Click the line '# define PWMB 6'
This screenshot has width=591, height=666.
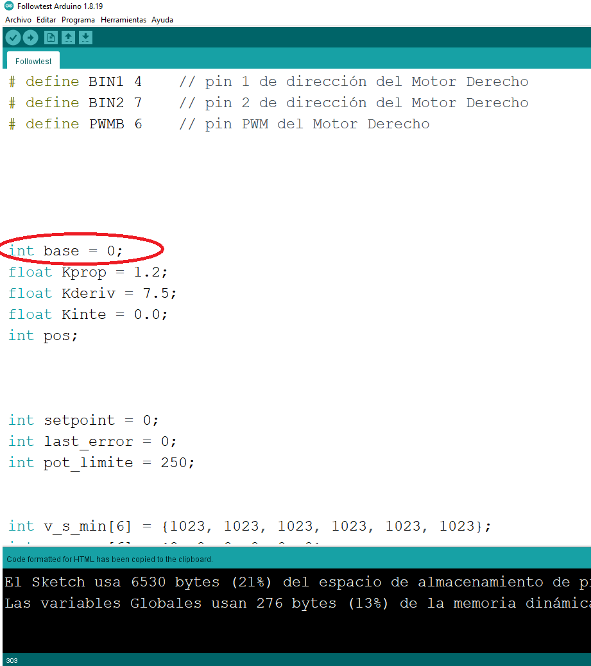[75, 124]
